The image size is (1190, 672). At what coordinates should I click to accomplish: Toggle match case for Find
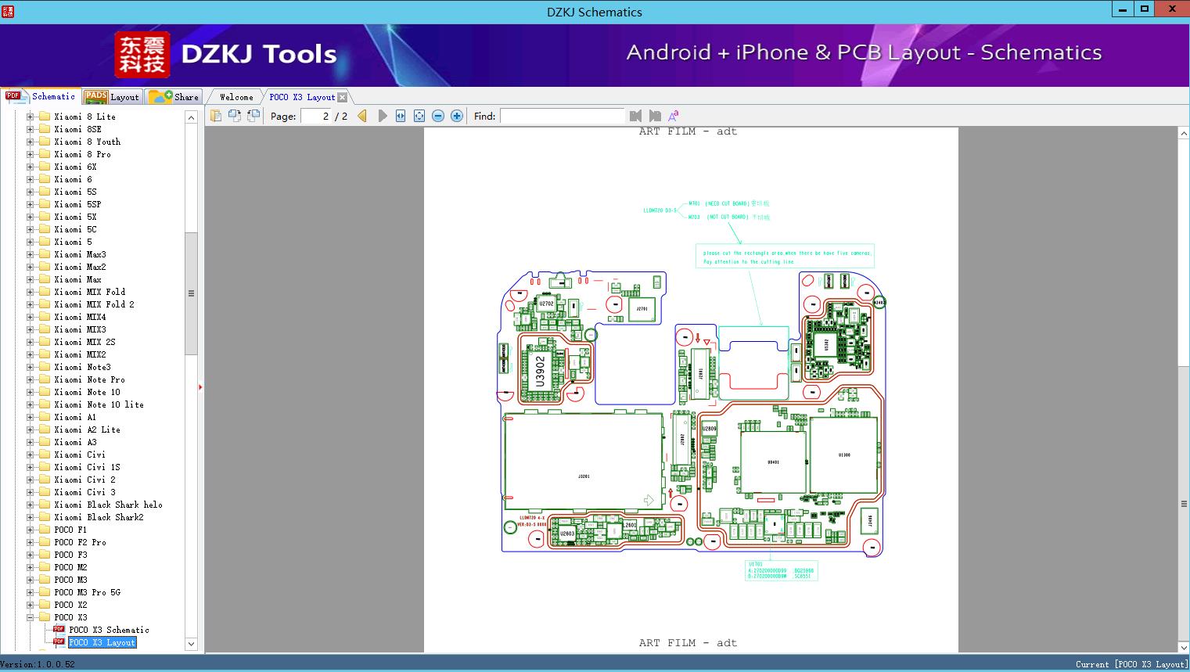673,116
